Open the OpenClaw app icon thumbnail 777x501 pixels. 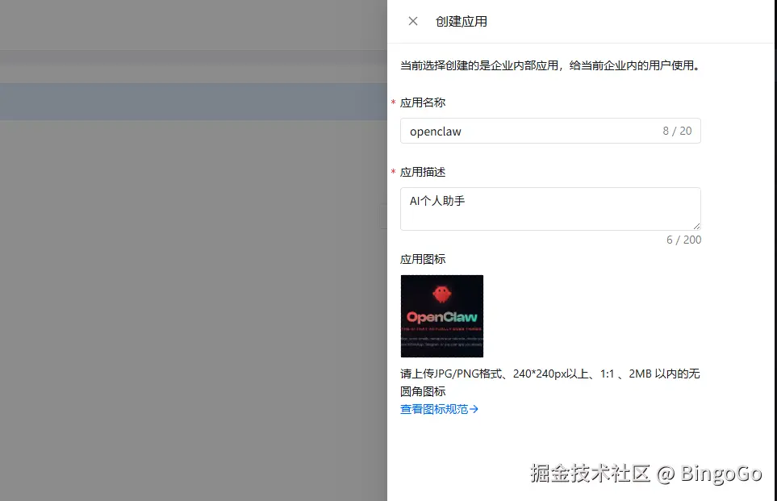(x=441, y=315)
